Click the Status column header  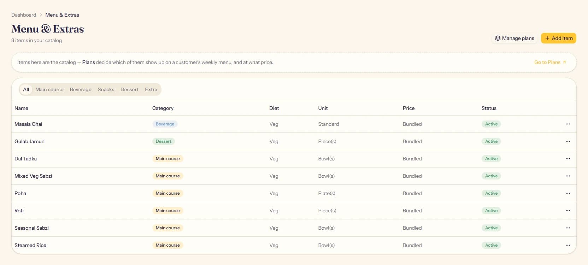tap(489, 108)
